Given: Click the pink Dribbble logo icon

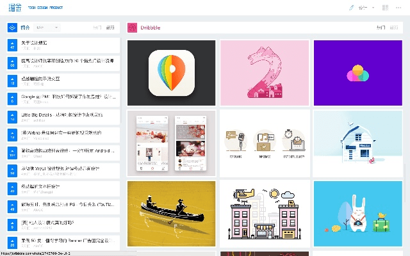Looking at the screenshot, I should coord(132,28).
